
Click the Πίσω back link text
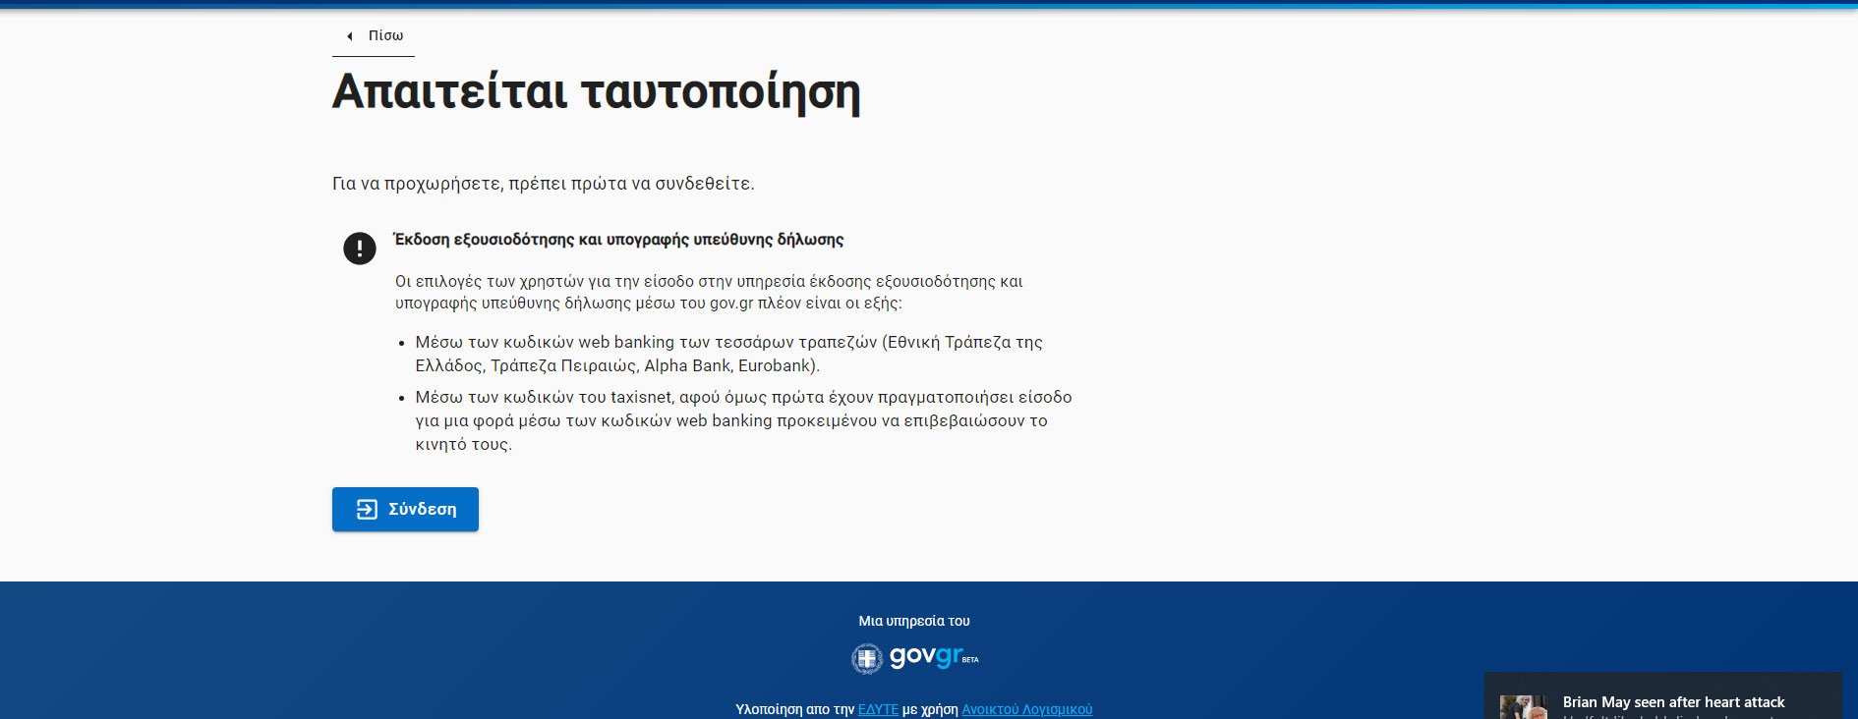[385, 35]
